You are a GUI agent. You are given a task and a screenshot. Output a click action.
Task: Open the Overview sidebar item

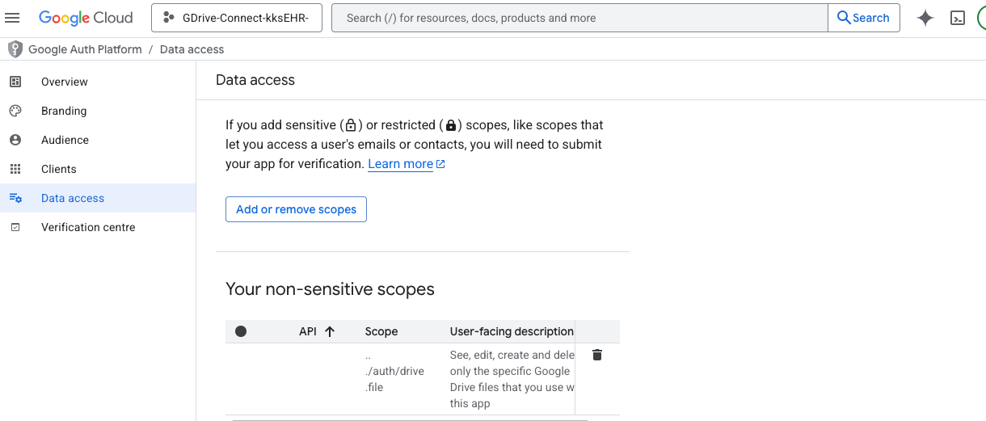(98, 82)
